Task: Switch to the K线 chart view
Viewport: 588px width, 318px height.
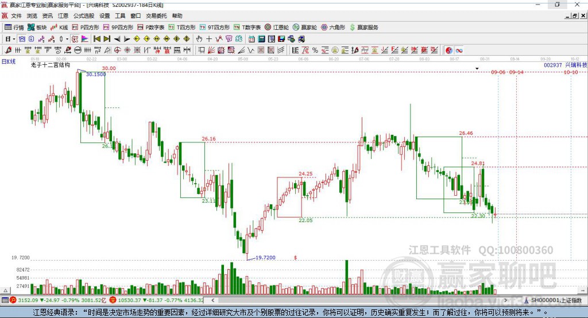Action: coord(59,28)
